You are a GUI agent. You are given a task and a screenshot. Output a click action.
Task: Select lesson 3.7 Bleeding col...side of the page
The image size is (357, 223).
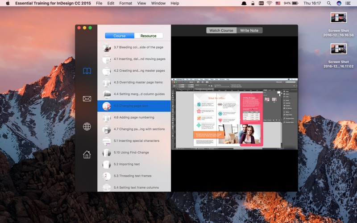point(134,47)
